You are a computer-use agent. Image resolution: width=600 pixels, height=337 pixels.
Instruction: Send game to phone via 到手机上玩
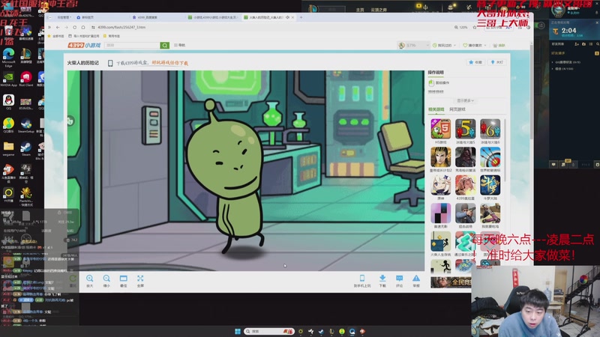362,281
